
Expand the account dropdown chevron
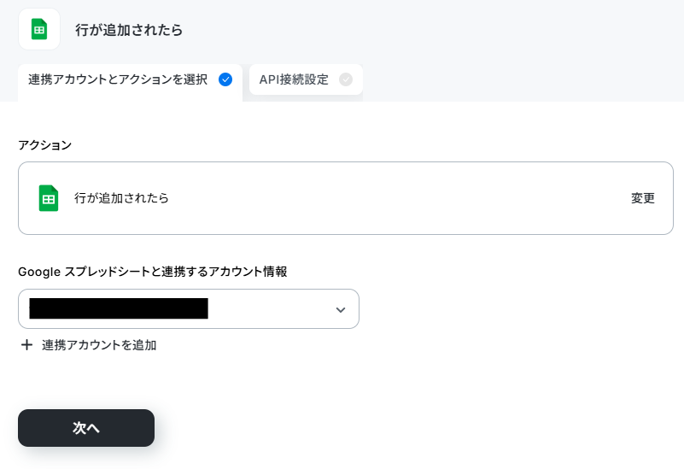click(x=340, y=310)
